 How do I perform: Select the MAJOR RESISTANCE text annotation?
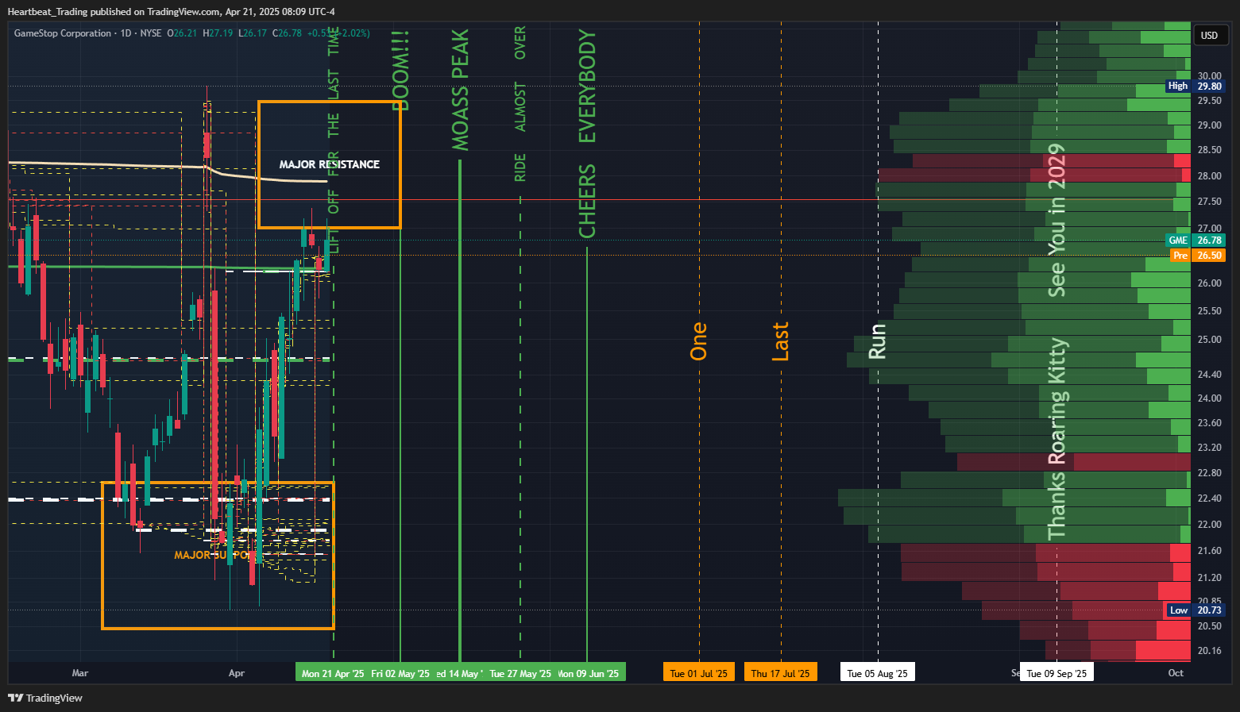point(329,164)
